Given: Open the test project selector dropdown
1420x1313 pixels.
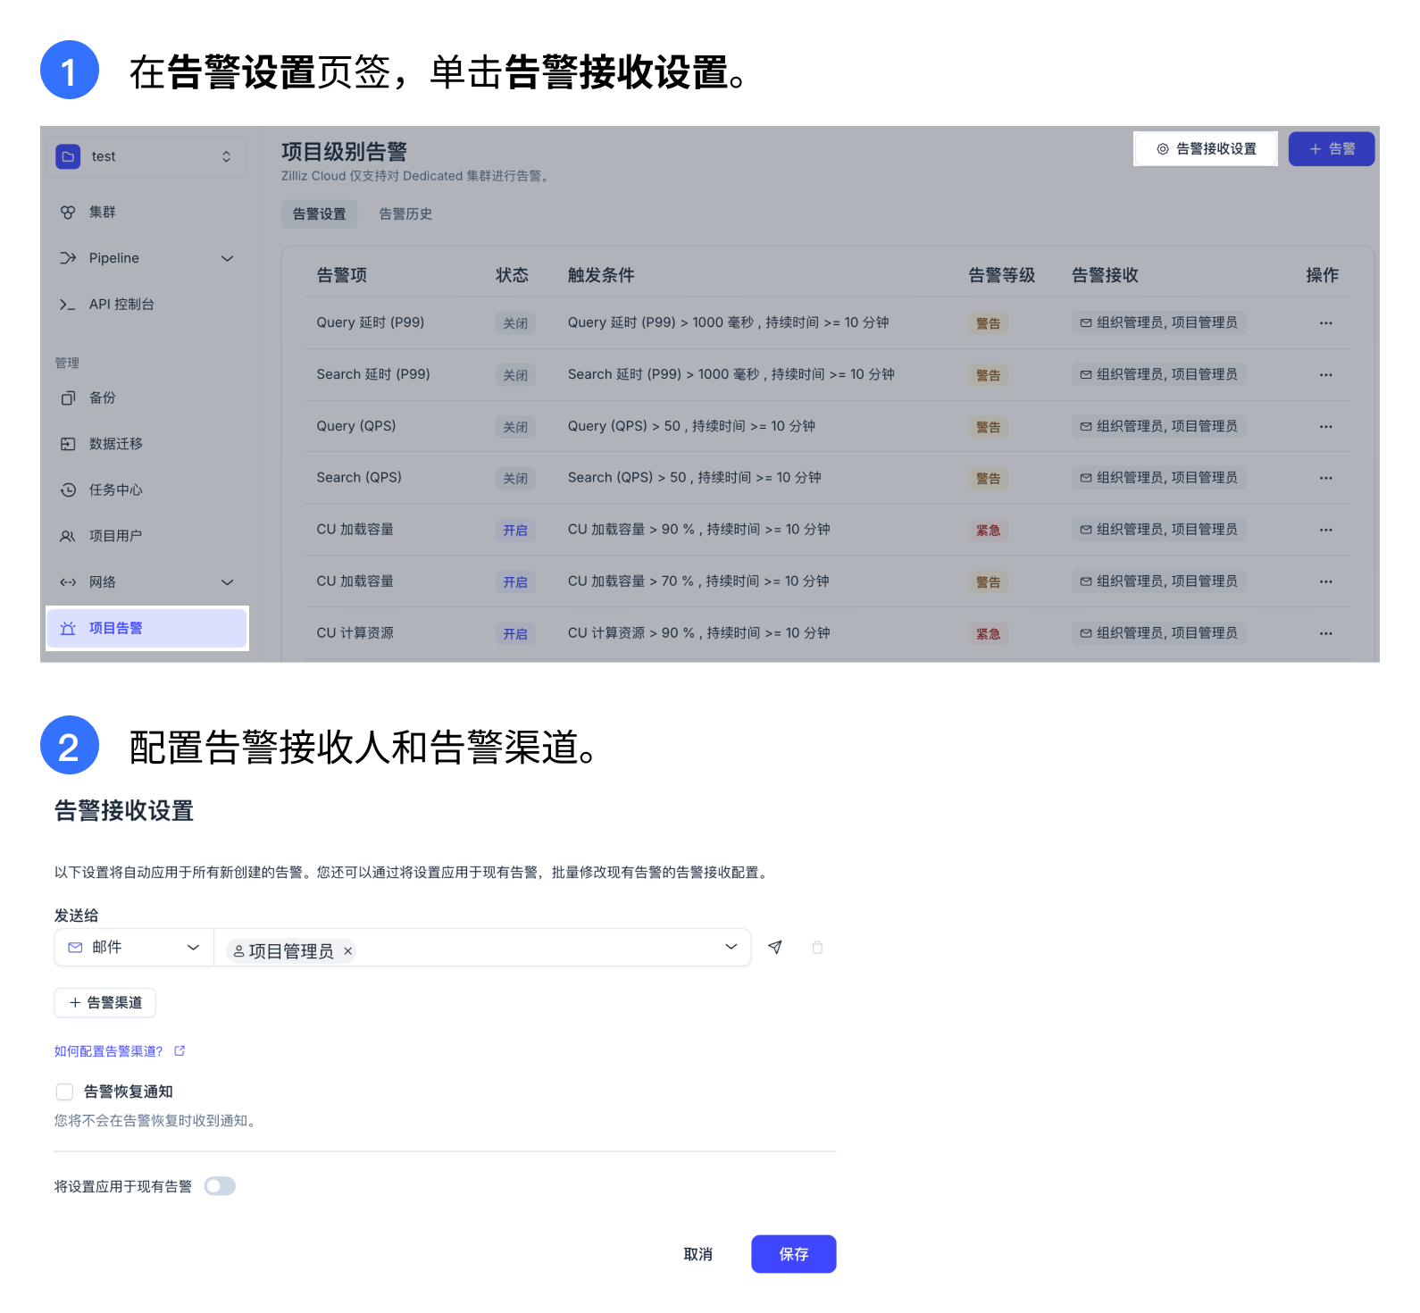Looking at the screenshot, I should click(146, 156).
